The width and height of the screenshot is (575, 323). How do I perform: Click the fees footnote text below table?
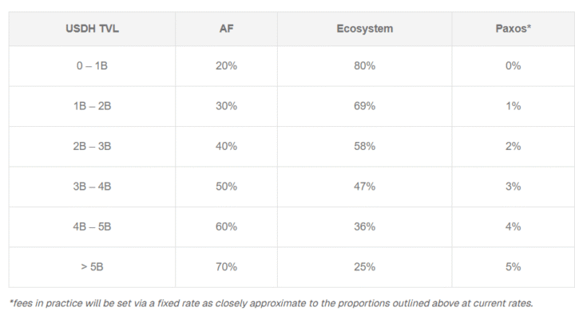pos(271,303)
